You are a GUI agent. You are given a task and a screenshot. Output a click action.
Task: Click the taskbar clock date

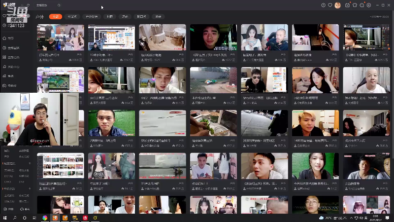pyautogui.click(x=375, y=218)
